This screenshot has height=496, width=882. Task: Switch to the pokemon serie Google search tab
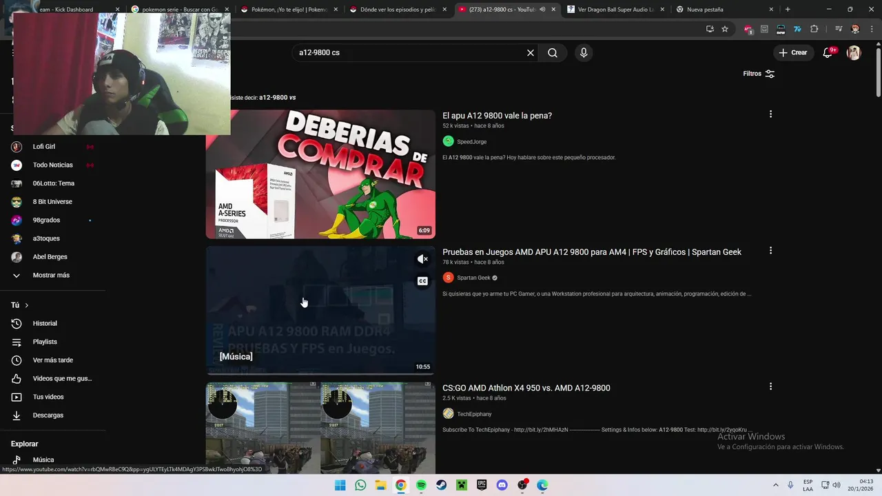179,10
